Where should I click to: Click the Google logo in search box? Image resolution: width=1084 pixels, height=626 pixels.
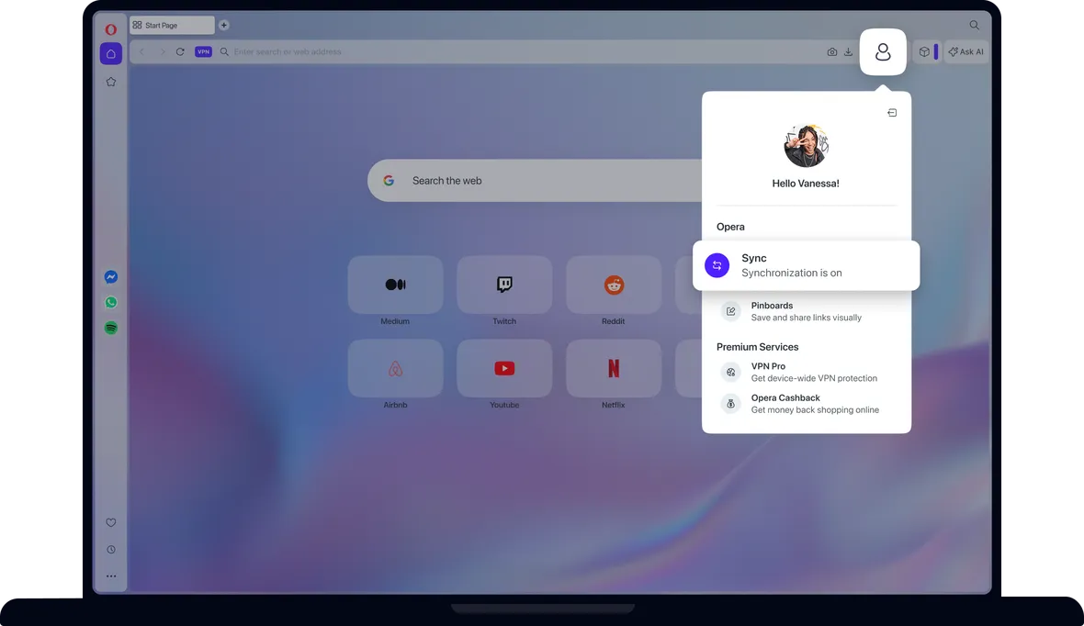tap(389, 180)
